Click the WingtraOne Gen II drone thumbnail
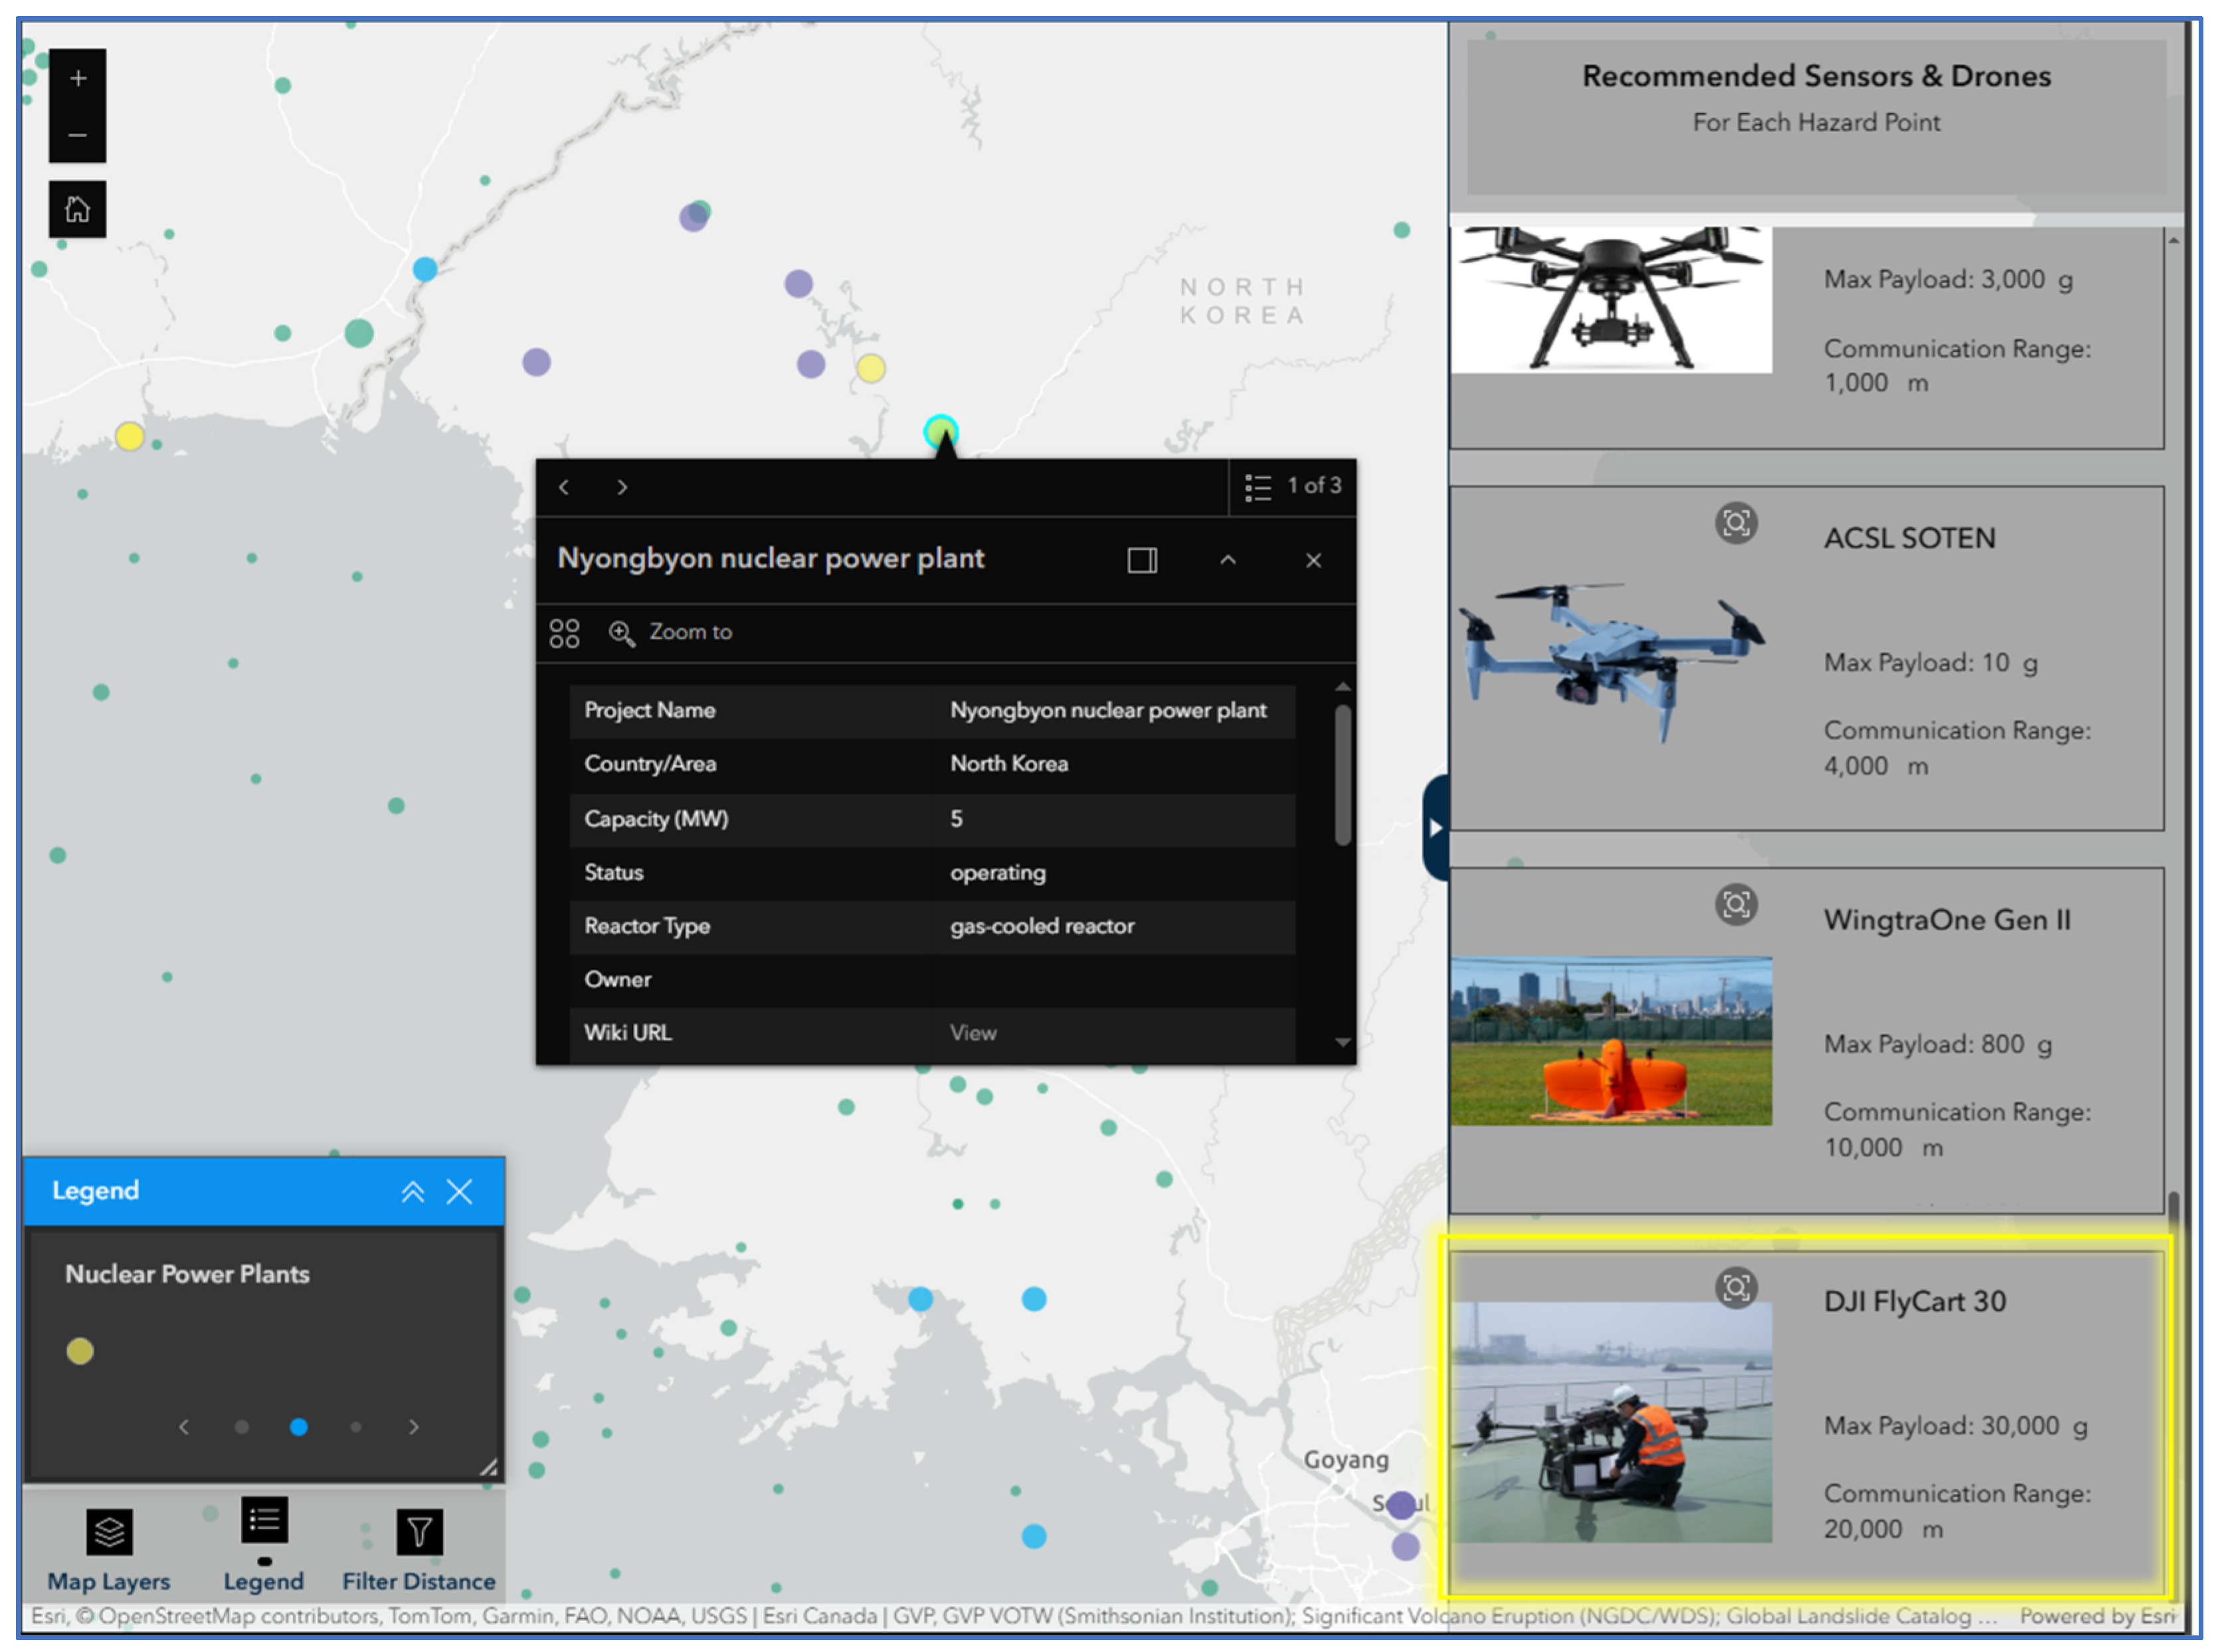This screenshot has width=2218, height=1652. [1611, 1041]
